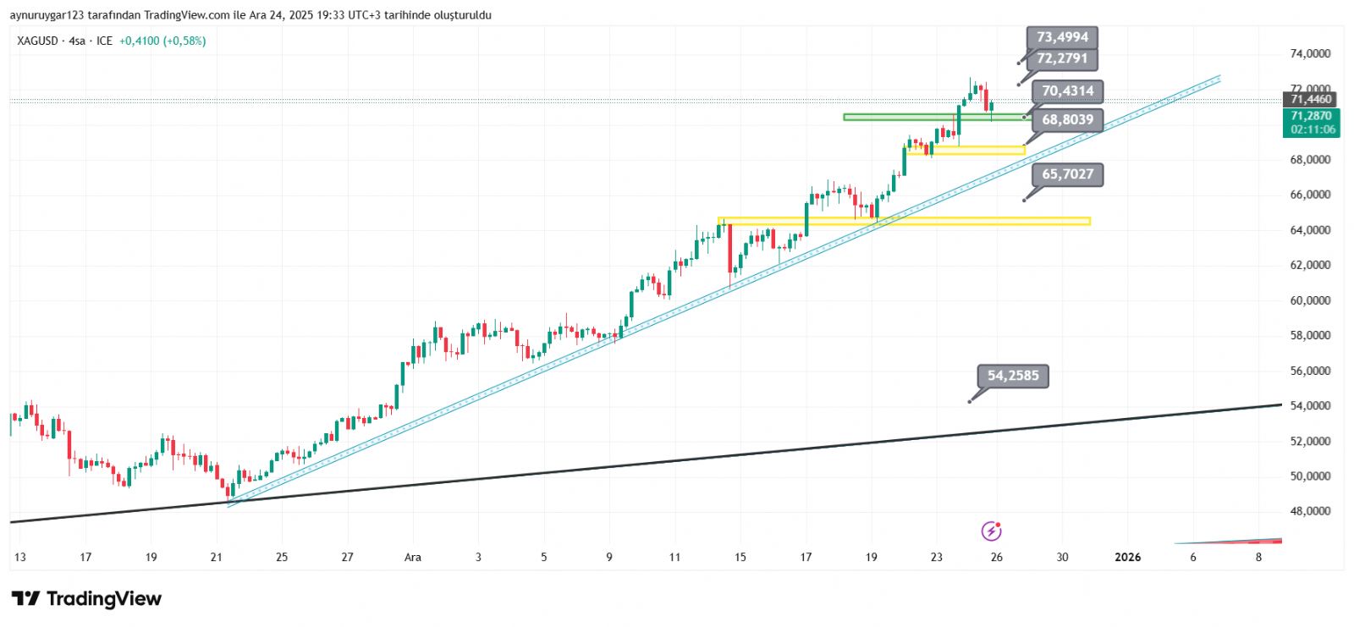This screenshot has height=627, width=1354.
Task: Click the 'Ara' month label on time axis
Action: click(412, 557)
